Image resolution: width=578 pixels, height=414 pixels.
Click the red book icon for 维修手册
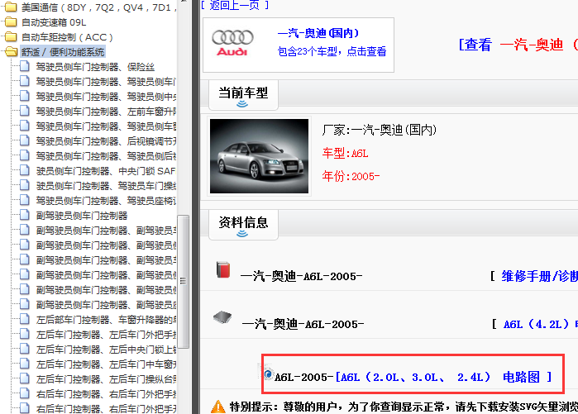(x=222, y=270)
